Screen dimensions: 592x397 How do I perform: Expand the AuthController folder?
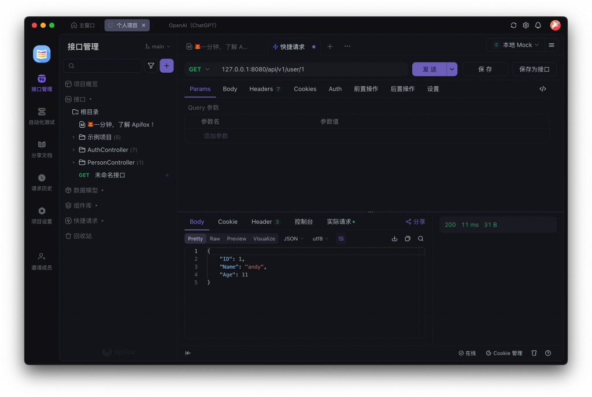pyautogui.click(x=108, y=150)
